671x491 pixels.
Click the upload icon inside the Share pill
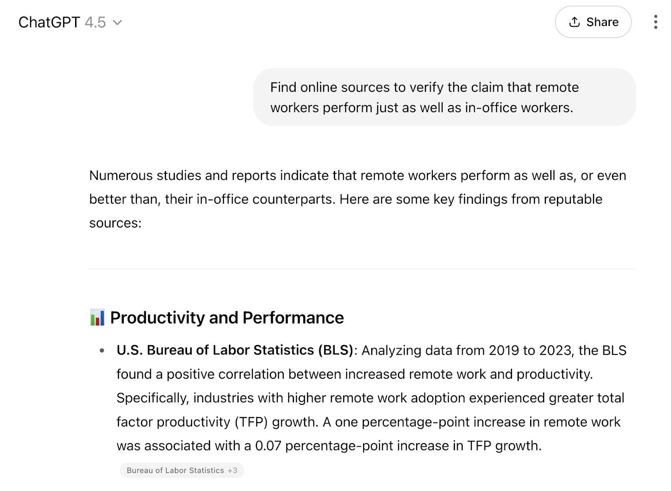(x=575, y=22)
